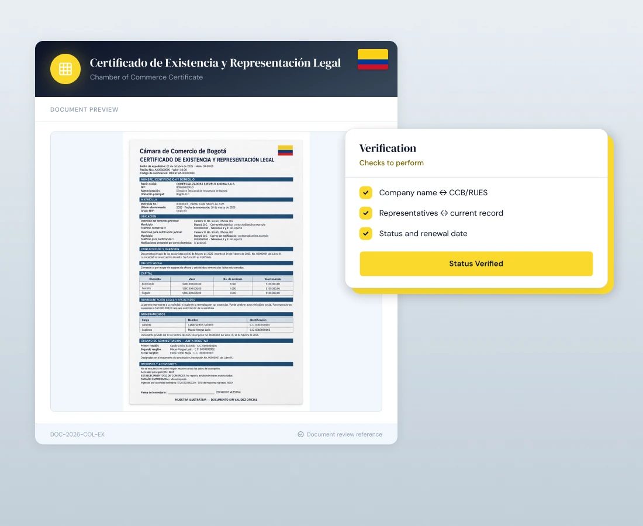Toggle the Representatives ↔ current record checkbox
This screenshot has width=643, height=526.
tap(366, 213)
